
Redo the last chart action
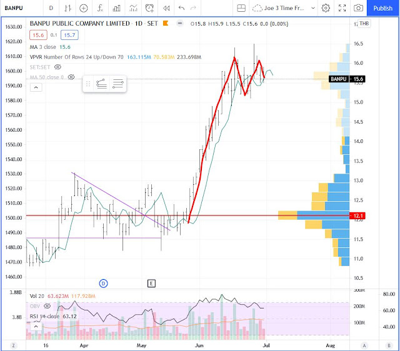(193, 8)
